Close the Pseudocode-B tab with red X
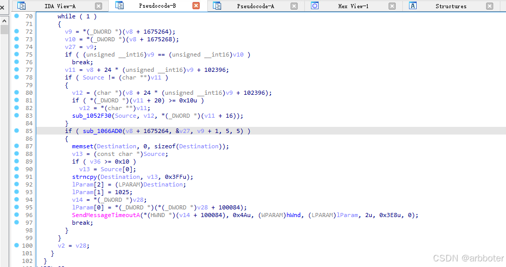This screenshot has height=267, width=506. click(x=196, y=6)
